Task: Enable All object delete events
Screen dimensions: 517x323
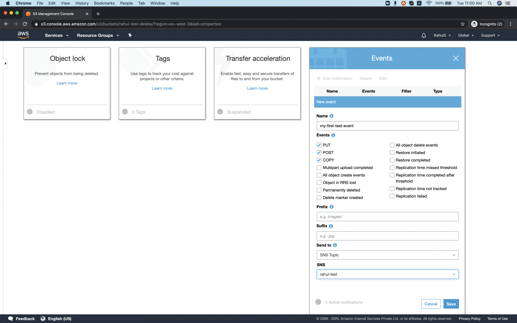Action: 392,145
